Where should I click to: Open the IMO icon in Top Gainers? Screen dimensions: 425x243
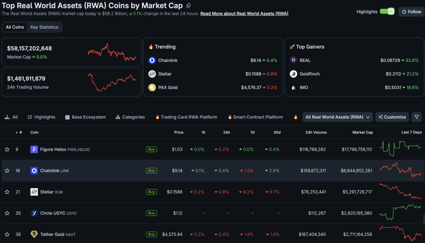tap(293, 87)
